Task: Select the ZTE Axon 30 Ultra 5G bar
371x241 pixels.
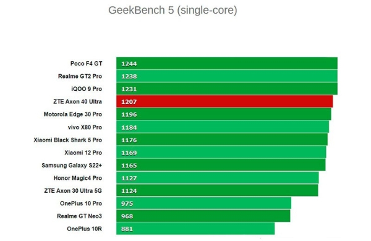Action: [x=217, y=190]
